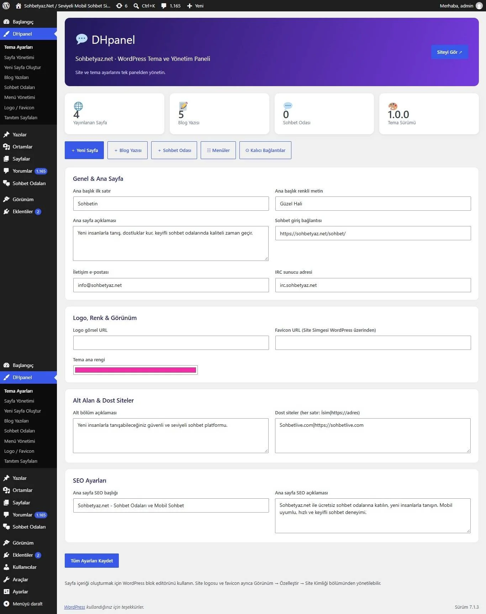
Task: Open the Kalıcı Bağlantılar button
Action: [265, 150]
